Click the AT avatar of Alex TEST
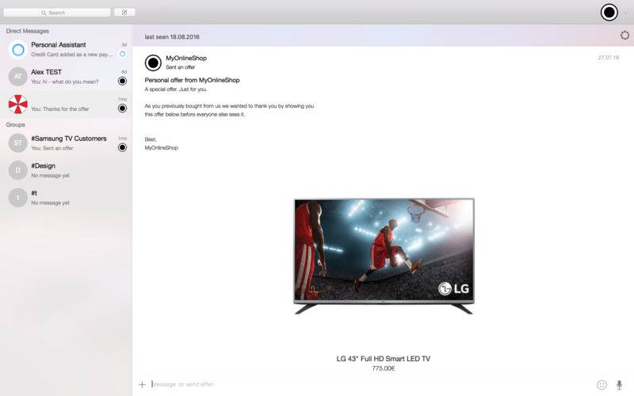The image size is (634, 396). pos(17,77)
